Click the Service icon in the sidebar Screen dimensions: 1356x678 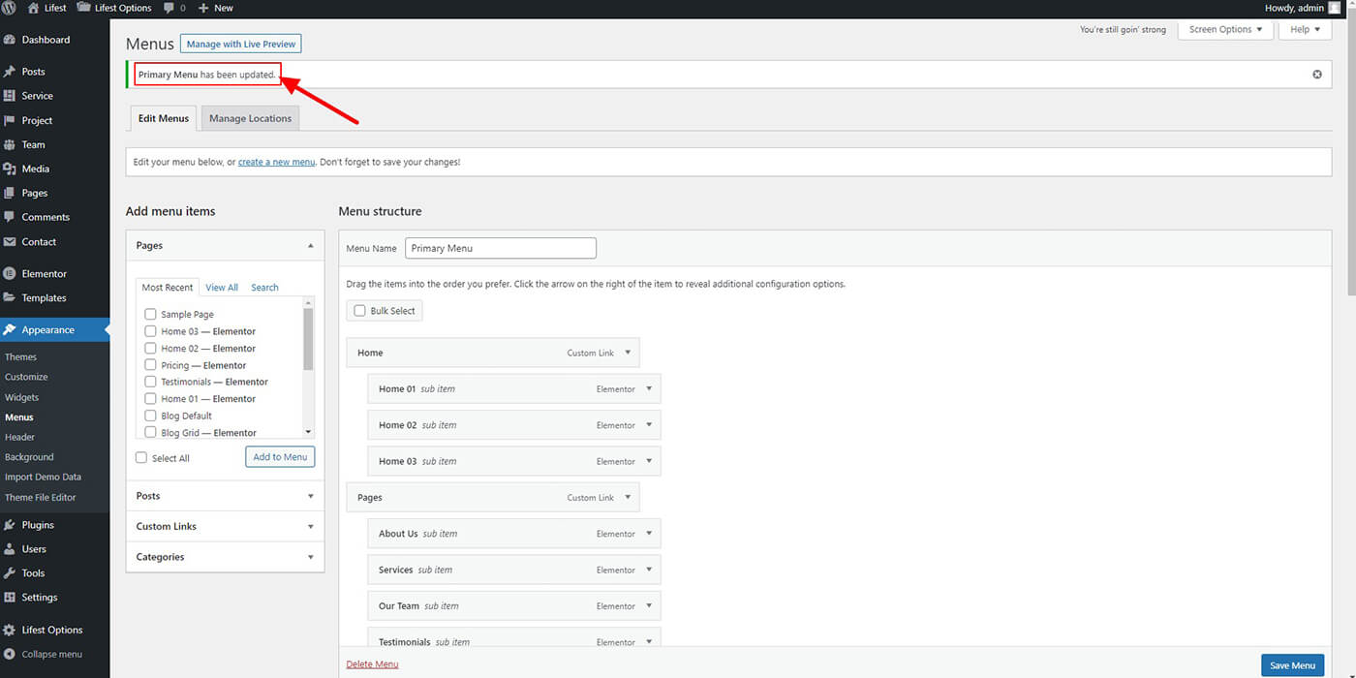(10, 96)
